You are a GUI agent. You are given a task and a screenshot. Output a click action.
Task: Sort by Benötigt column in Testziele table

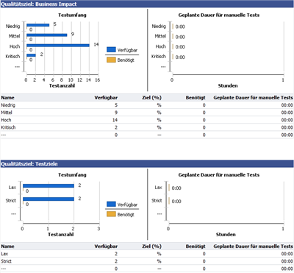point(196,247)
